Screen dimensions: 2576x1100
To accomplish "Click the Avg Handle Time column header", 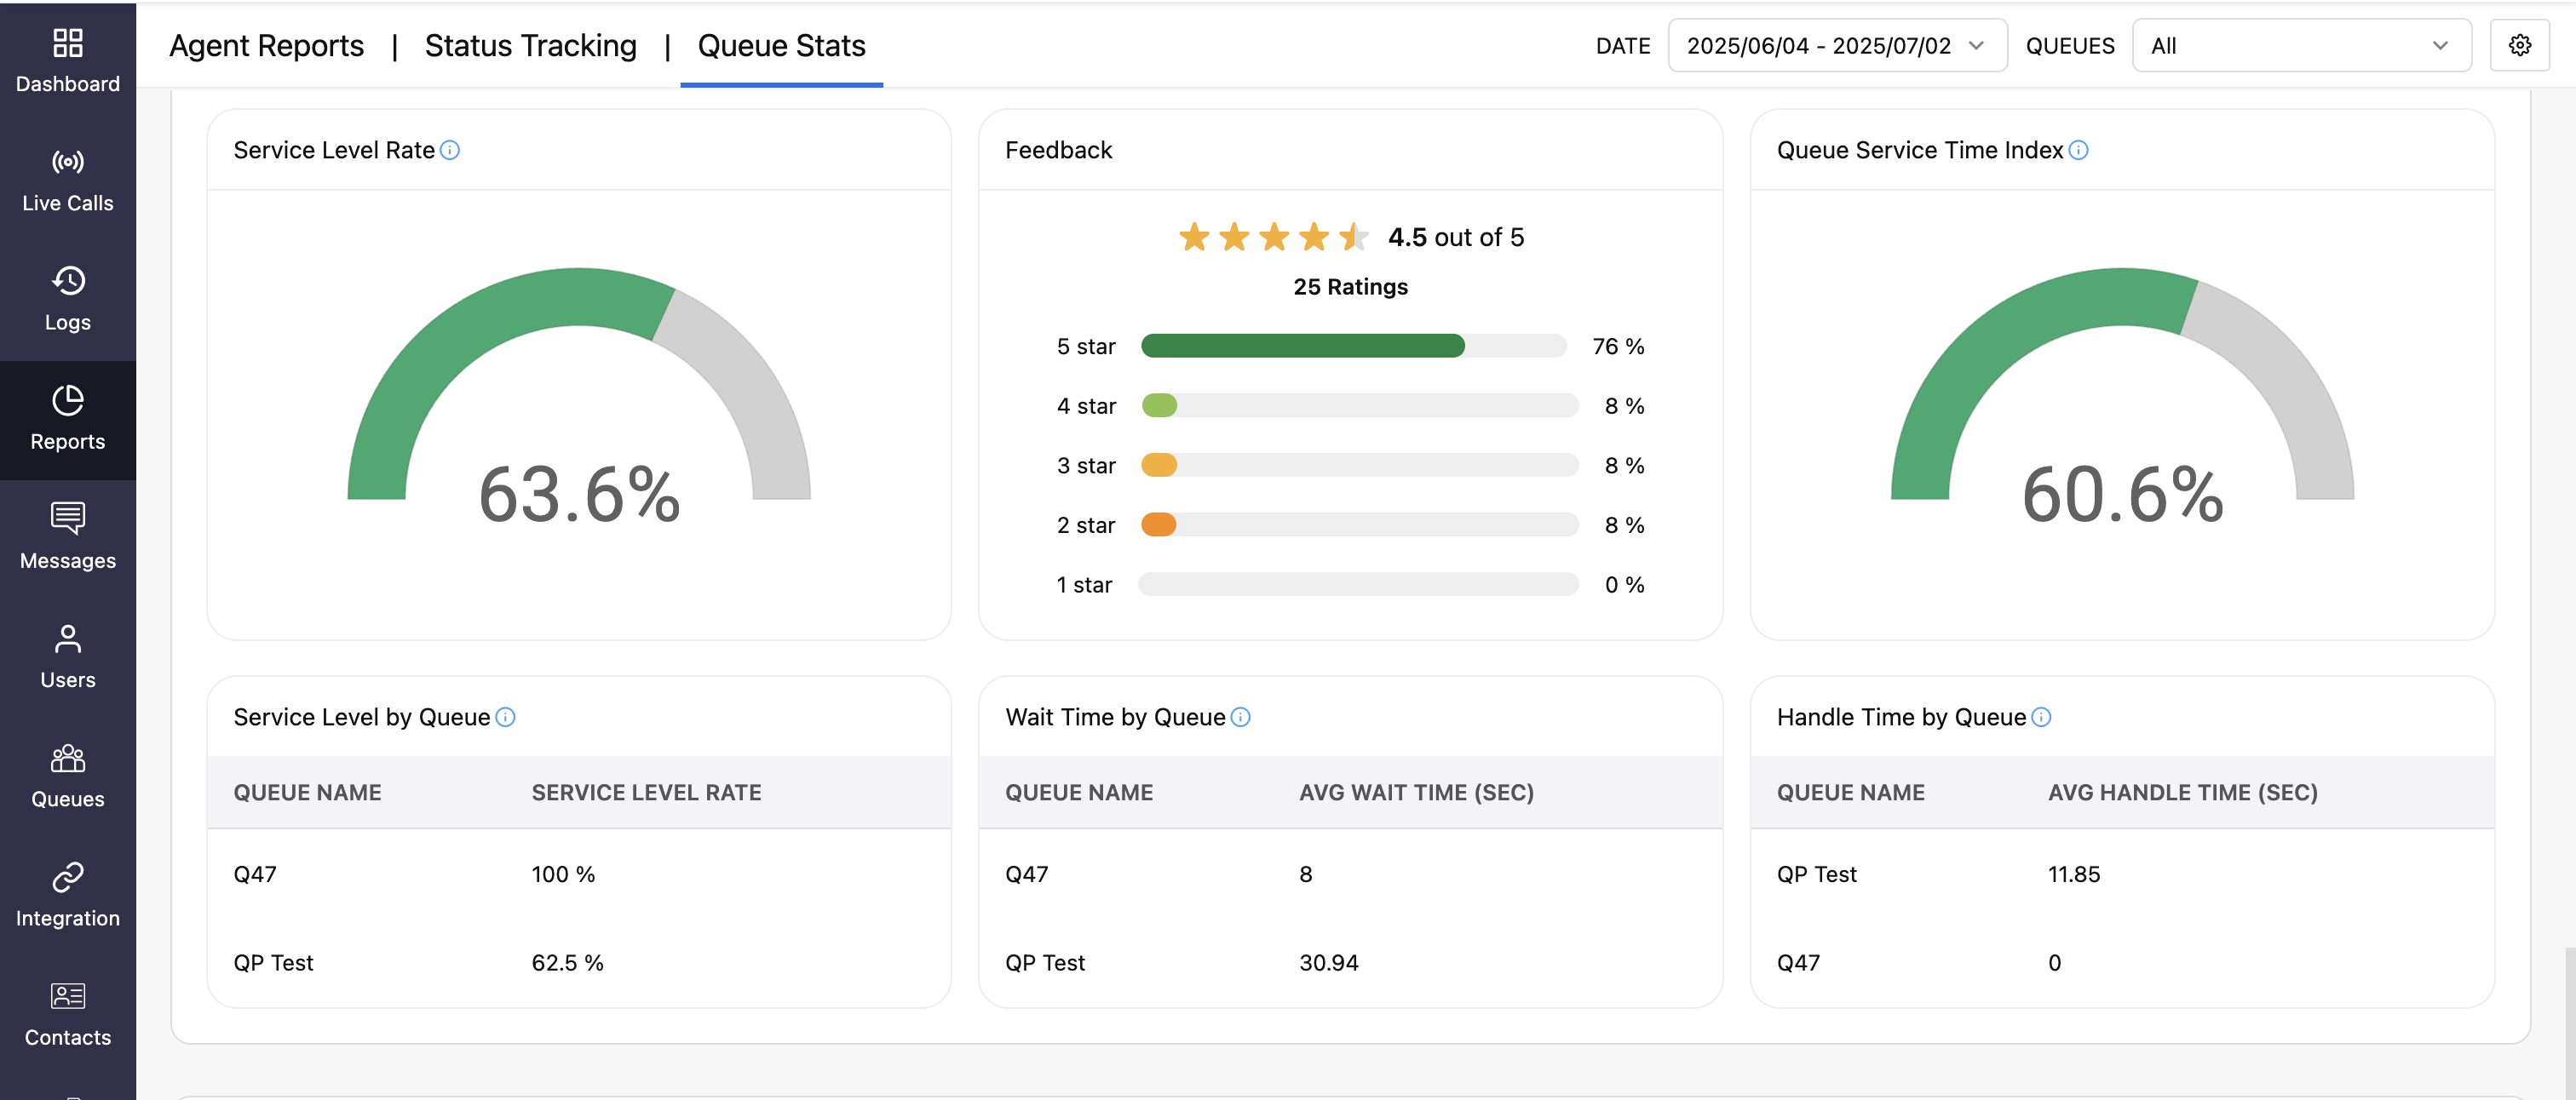I will pos(2182,793).
